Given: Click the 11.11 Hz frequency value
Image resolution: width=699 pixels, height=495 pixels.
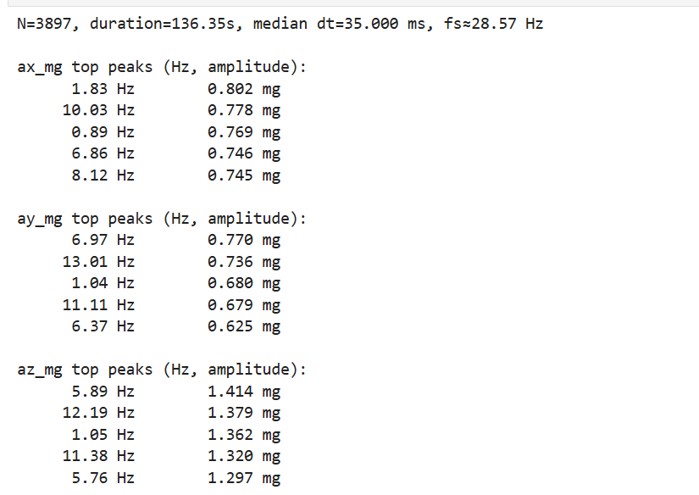Looking at the screenshot, I should (98, 305).
